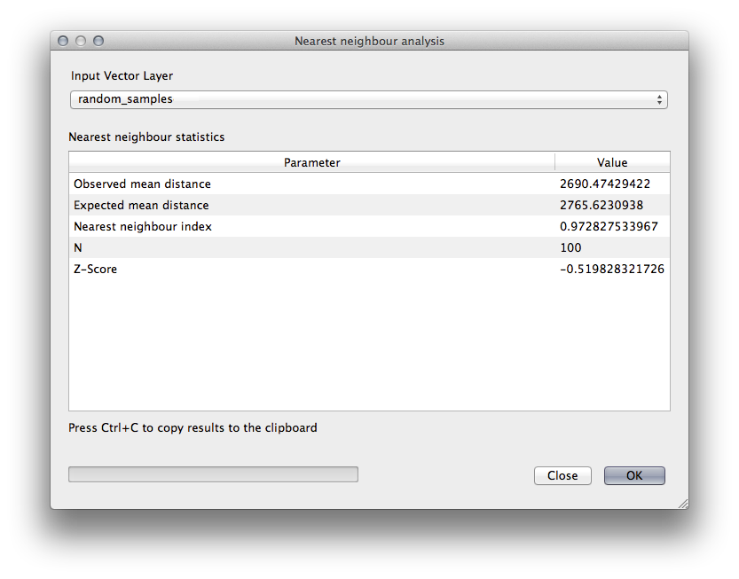Select the Observed mean distance row

[143, 184]
